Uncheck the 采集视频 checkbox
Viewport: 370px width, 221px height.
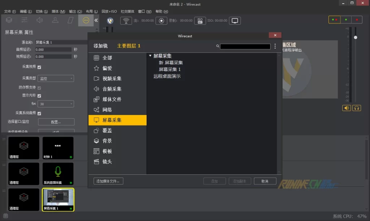coord(39,67)
